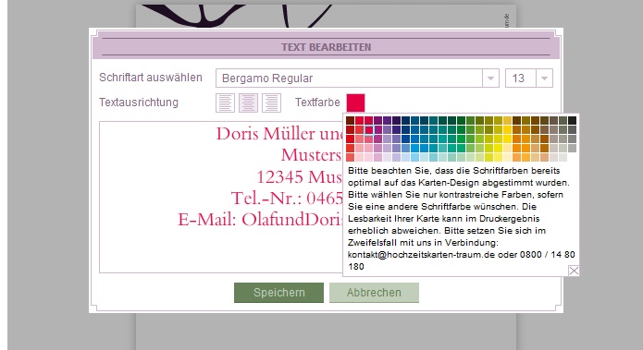Choose the highlighted crimson swatch with blue outline
The height and width of the screenshot is (350, 643).
pyautogui.click(x=368, y=130)
